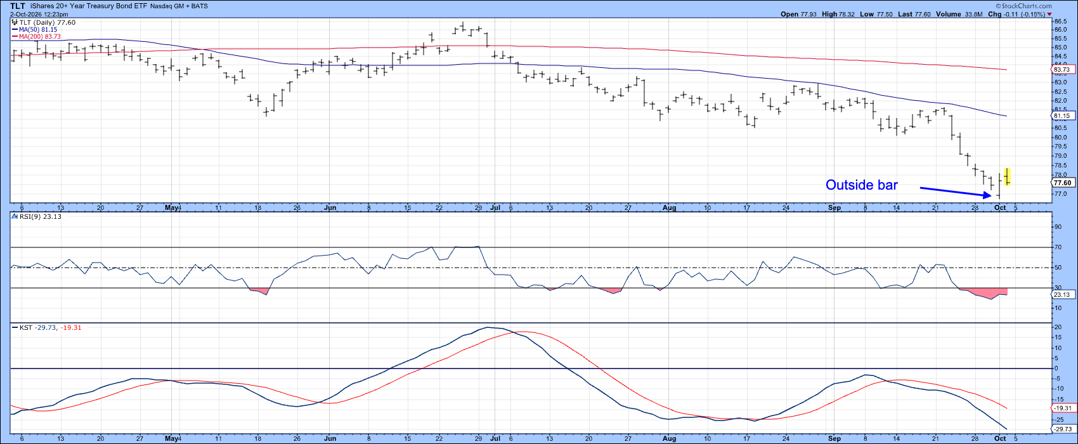The width and height of the screenshot is (1078, 444).
Task: Click the TLT (Daily) 77.60 legend entry
Action: tap(48, 22)
